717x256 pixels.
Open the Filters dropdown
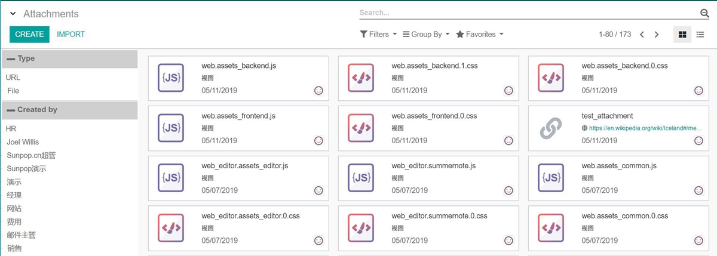(378, 35)
